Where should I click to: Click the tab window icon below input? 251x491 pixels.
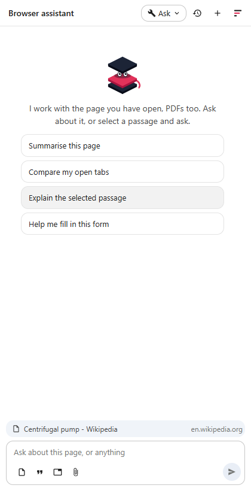(x=57, y=472)
